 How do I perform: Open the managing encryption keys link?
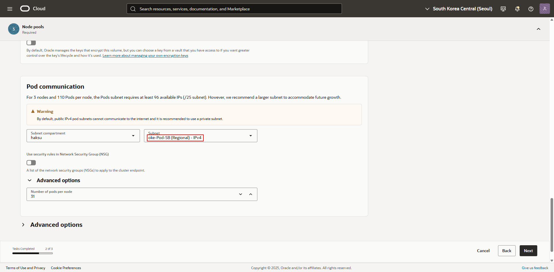145,56
